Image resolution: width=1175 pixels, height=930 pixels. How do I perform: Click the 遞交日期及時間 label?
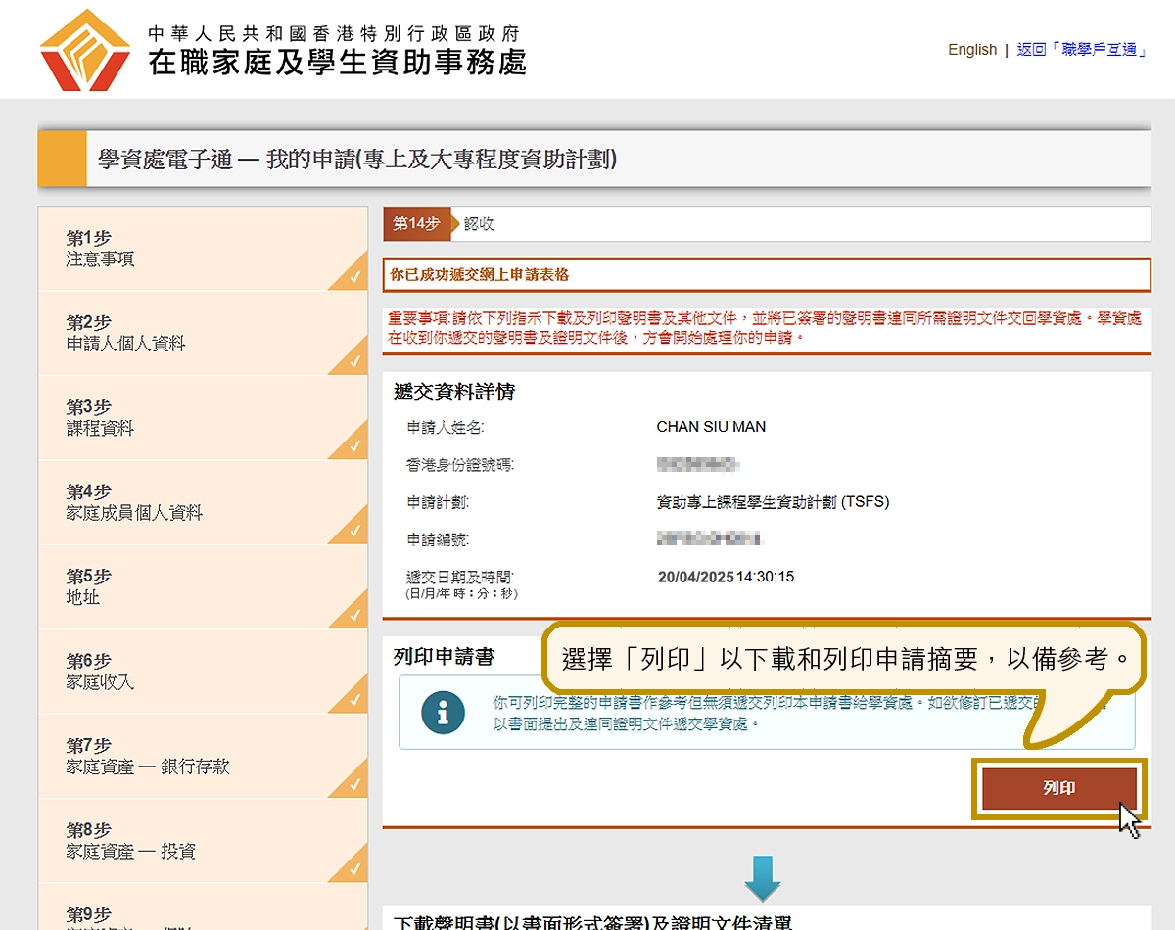tap(460, 578)
